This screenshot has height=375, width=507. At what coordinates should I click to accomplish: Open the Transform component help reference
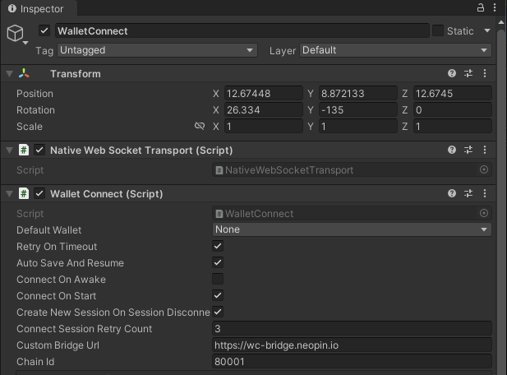(452, 74)
